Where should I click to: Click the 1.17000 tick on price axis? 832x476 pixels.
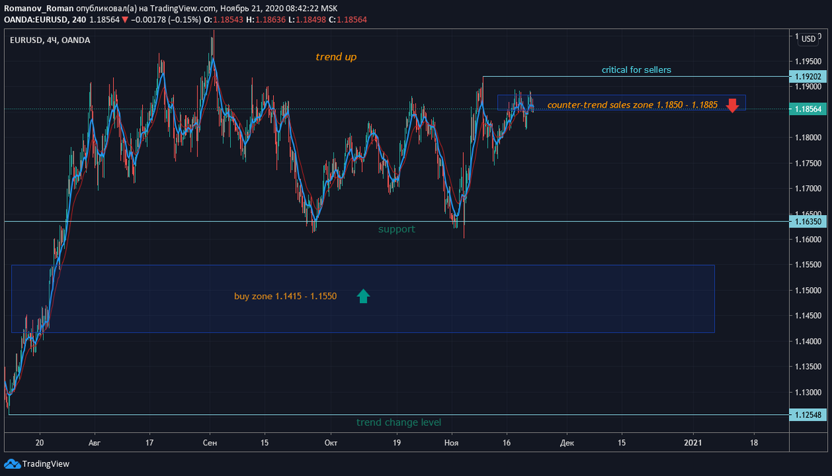pyautogui.click(x=808, y=188)
